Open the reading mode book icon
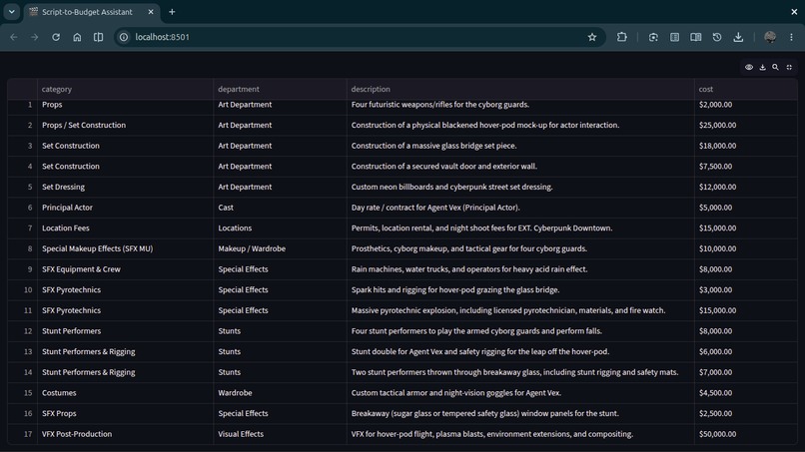Screen dimensions: 805x452 (x=696, y=37)
